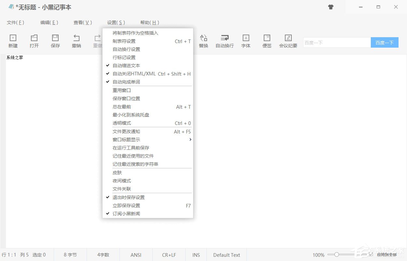
Task: Open the 文件 menu
Action: click(15, 23)
